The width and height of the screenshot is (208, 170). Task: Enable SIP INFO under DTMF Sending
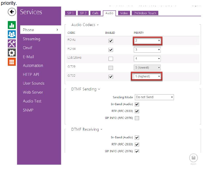point(137,118)
